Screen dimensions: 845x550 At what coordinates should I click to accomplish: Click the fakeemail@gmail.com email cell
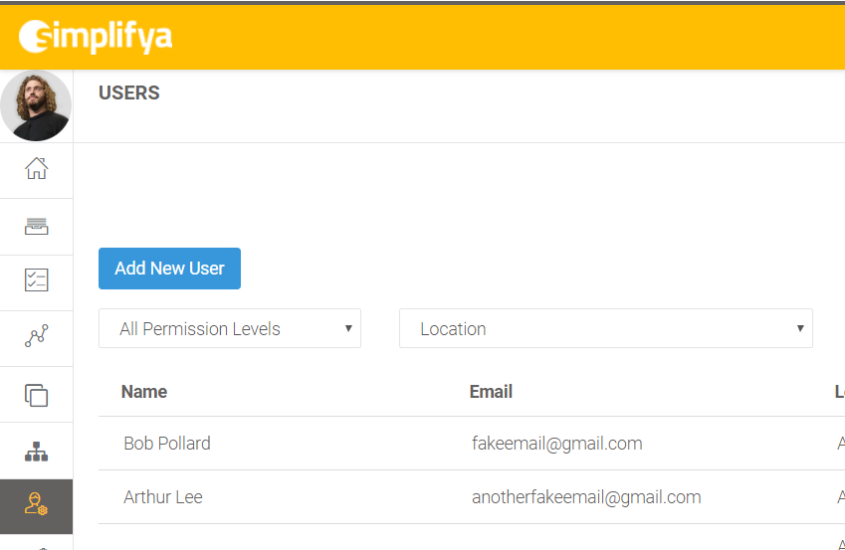click(x=556, y=444)
